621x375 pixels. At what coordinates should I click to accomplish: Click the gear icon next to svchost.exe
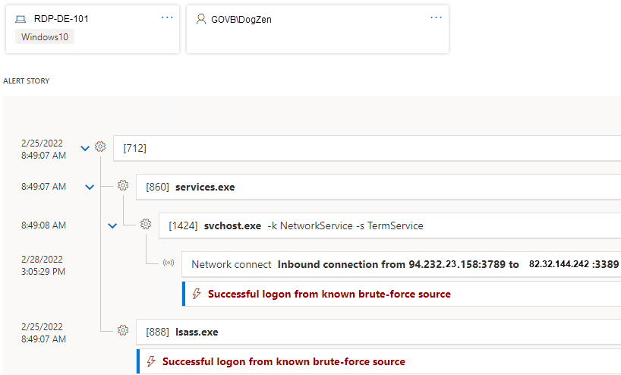click(x=146, y=225)
